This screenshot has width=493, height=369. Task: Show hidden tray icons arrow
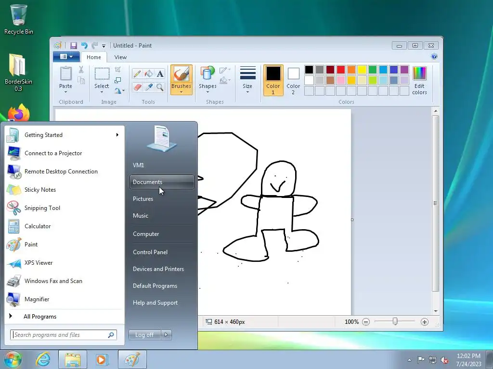pos(409,360)
